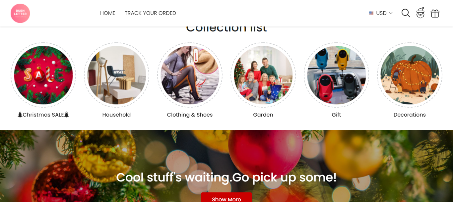The height and width of the screenshot is (202, 453).
Task: Click the Clothing & Shoes label
Action: [x=190, y=115]
